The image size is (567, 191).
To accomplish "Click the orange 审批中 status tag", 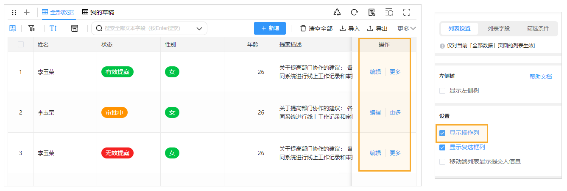I will (115, 112).
